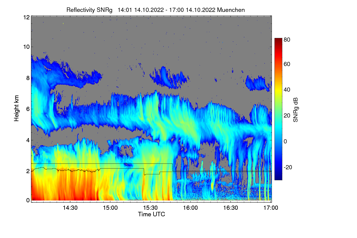The image size is (357, 238).
Task: Click the '16:30' time tick label
Action: [231, 208]
